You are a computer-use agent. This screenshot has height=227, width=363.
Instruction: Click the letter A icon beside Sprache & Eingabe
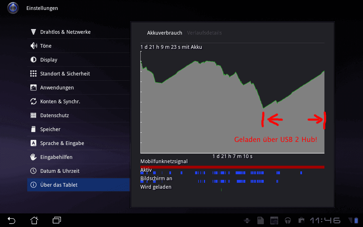tap(33, 143)
